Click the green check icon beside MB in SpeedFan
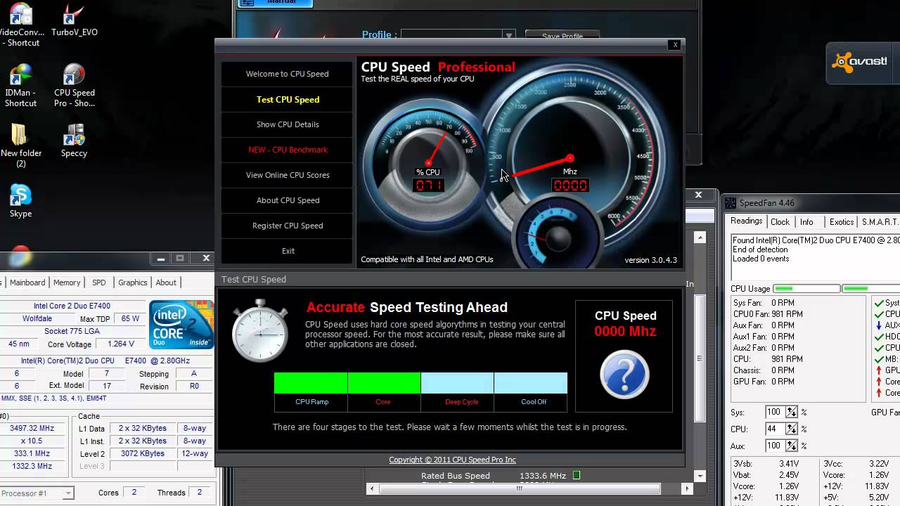Screen dimensions: 900x506 879,359
